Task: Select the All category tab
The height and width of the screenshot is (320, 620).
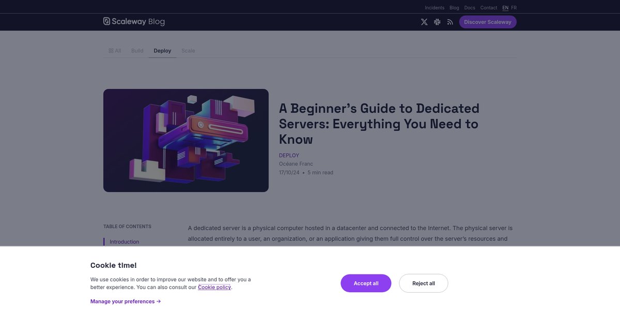Action: [115, 51]
